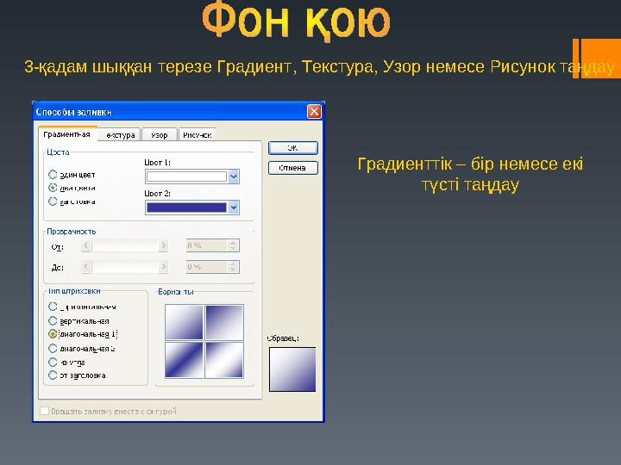Click the Образец preview sample

(292, 369)
